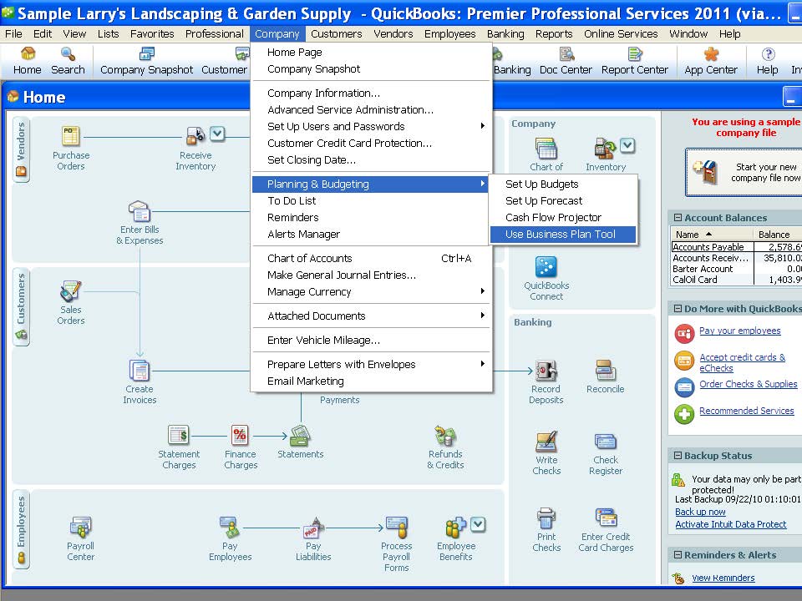The image size is (802, 601).
Task: Click the Record Deposits icon
Action: [546, 371]
